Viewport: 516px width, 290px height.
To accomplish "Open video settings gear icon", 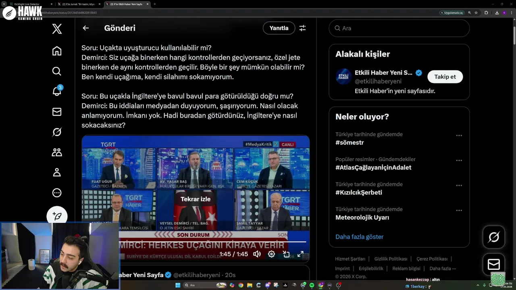I will [x=271, y=254].
